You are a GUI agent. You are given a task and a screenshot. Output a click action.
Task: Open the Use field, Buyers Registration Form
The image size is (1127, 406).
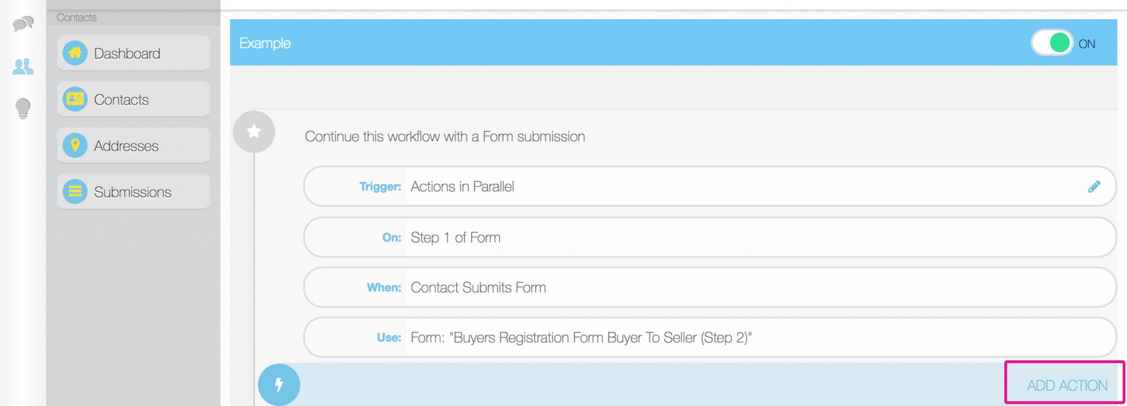(x=710, y=337)
